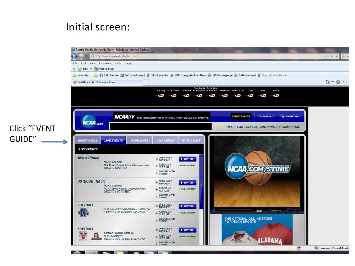Image resolution: width=355 pixels, height=266 pixels.
Task: Click the Add to Favorites Bar icon
Action: pyautogui.click(x=96, y=75)
